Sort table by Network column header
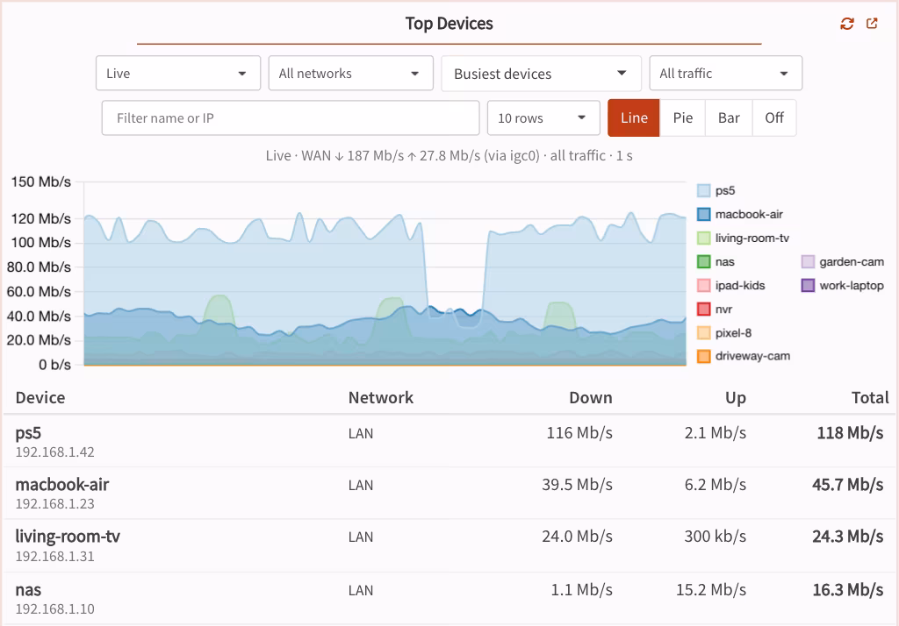The image size is (899, 626). click(x=381, y=397)
